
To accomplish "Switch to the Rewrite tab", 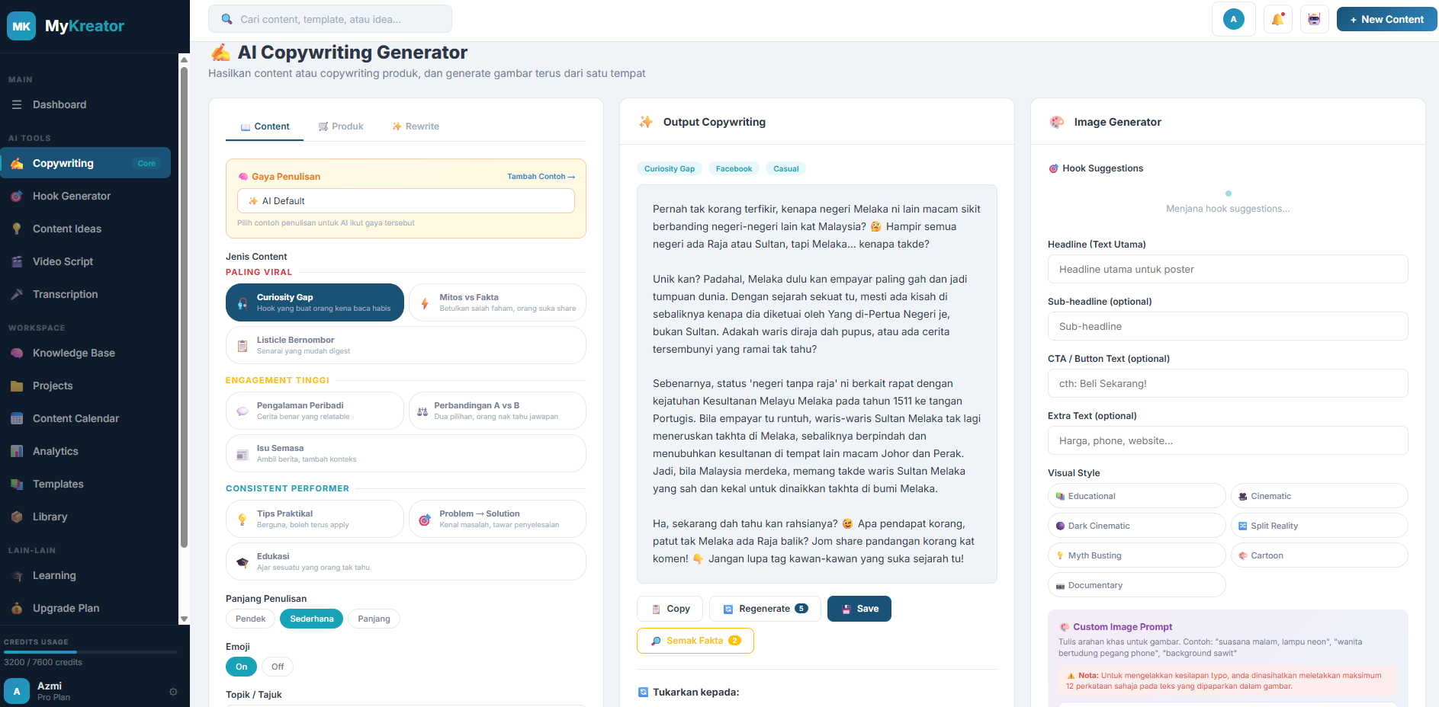I will click(x=415, y=126).
